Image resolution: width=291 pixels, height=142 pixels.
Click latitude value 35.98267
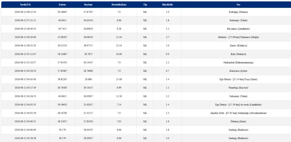click(x=62, y=37)
